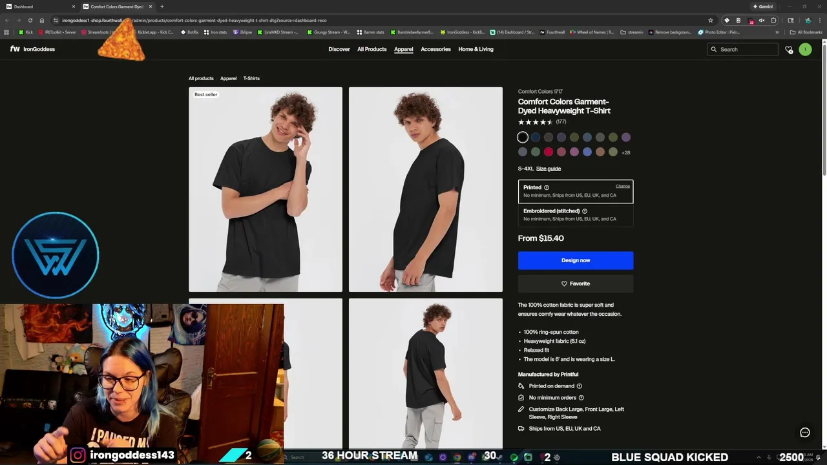Select the pink-orchid swatch in second row
The width and height of the screenshot is (827, 465).
[x=574, y=152]
